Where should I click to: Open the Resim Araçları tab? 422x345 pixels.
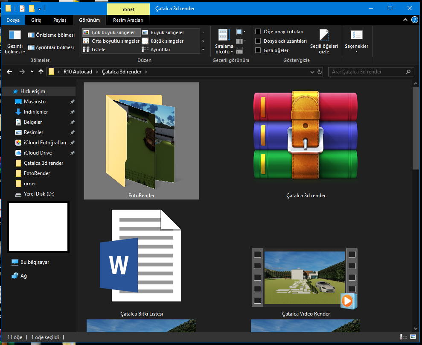(128, 20)
